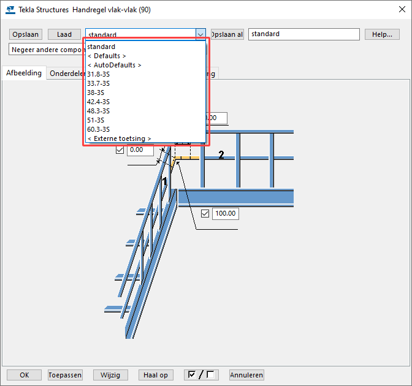
Task: Collapse the settings dropdown via its arrow
Action: (200, 34)
